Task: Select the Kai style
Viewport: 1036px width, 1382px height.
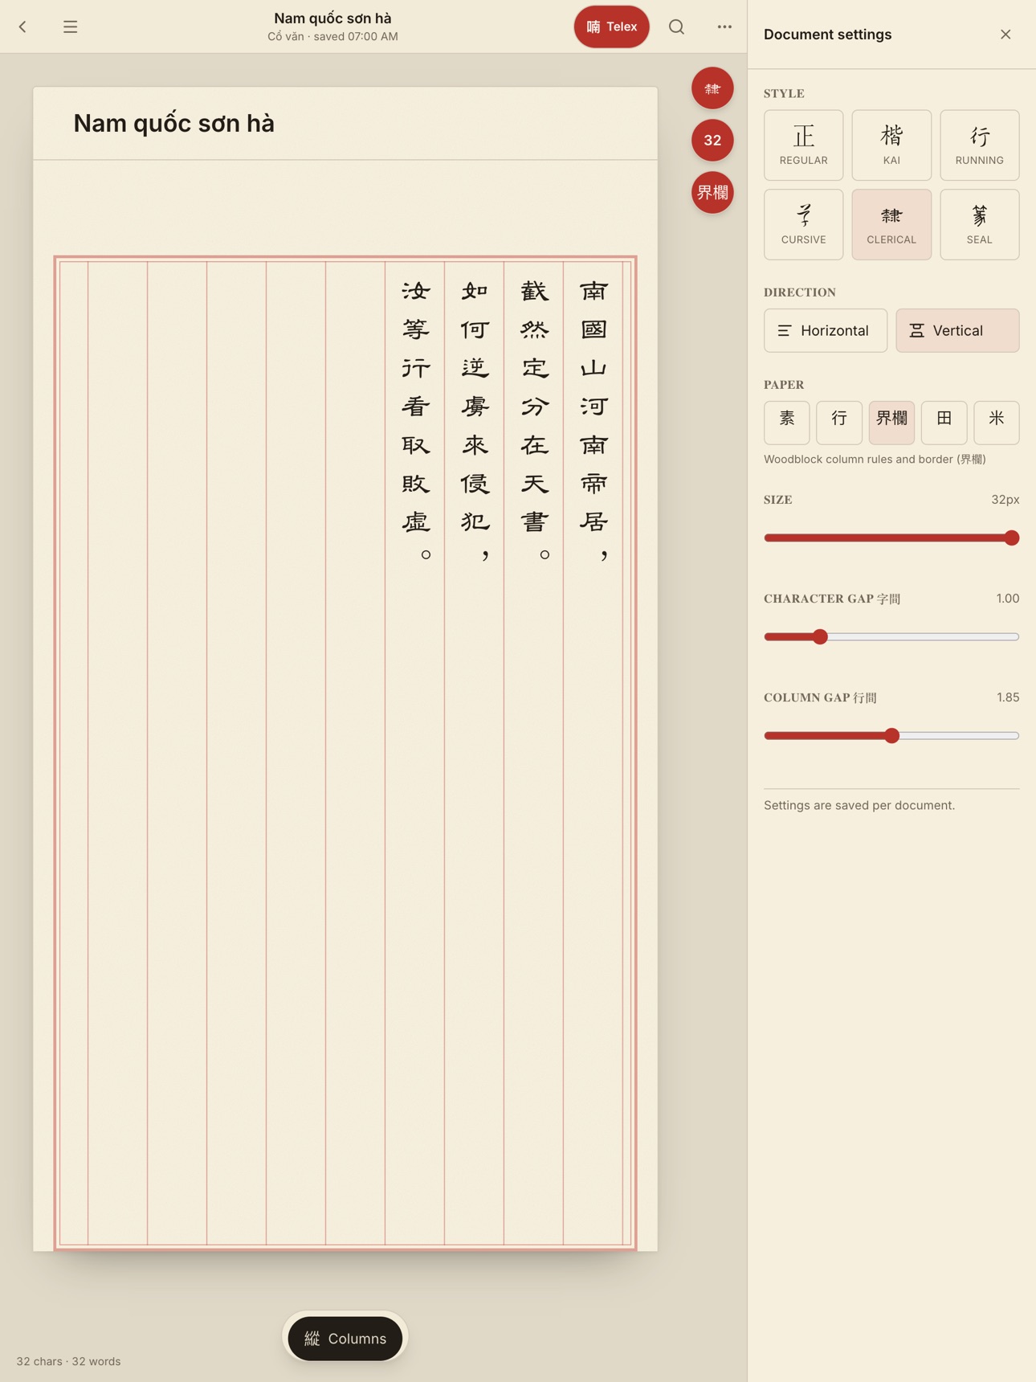Action: 891,145
